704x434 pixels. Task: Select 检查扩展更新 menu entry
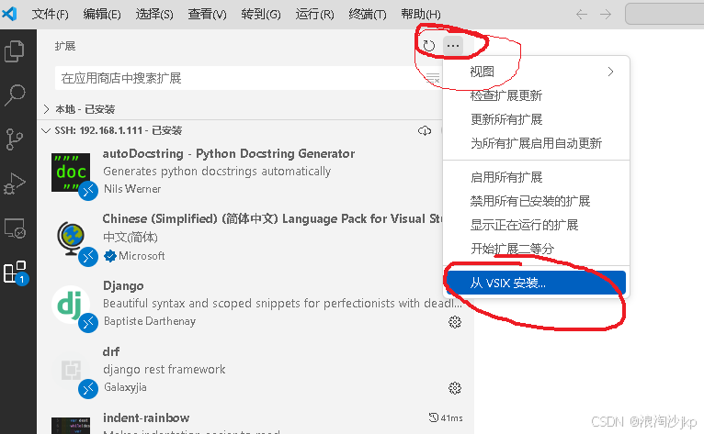click(x=536, y=95)
